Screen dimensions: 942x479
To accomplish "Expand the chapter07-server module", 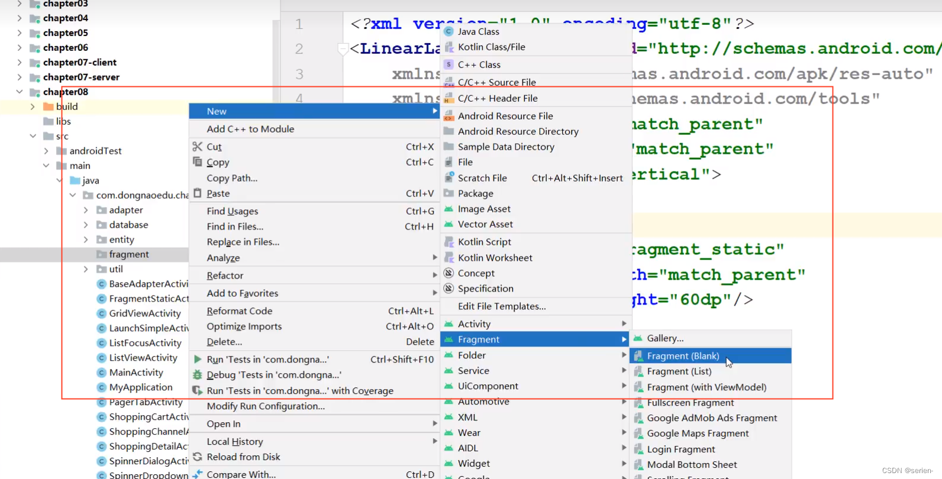I will (x=20, y=77).
